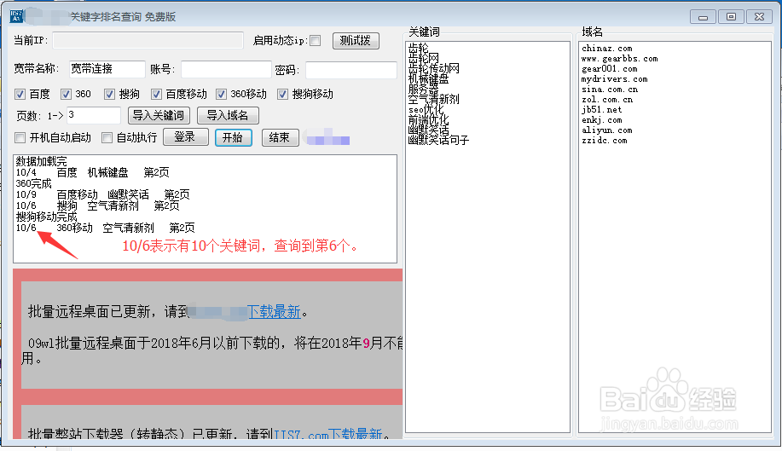Image resolution: width=782 pixels, height=451 pixels.
Task: Click log line 搜狗移动完成
Action: coord(46,217)
